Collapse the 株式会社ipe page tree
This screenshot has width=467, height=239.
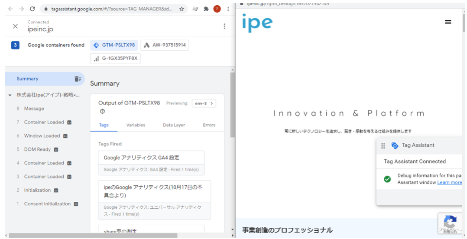point(10,95)
